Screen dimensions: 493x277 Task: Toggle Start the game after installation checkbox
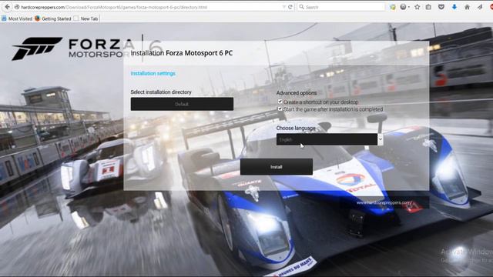(x=280, y=108)
